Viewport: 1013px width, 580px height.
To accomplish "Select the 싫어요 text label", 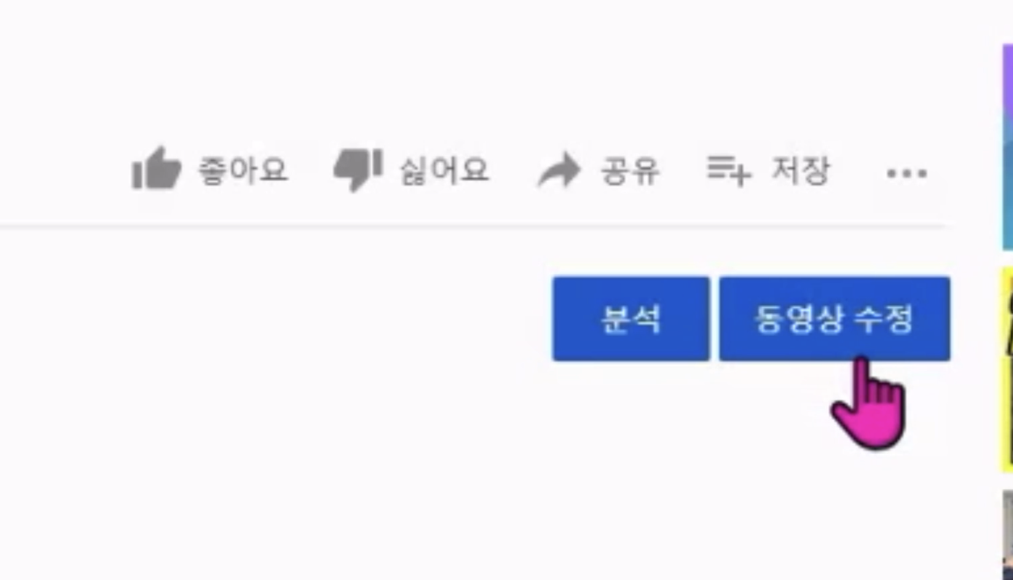I will pyautogui.click(x=444, y=171).
